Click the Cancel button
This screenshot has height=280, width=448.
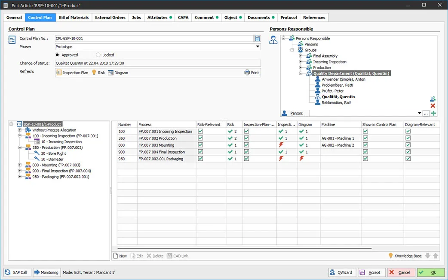pyautogui.click(x=401, y=272)
